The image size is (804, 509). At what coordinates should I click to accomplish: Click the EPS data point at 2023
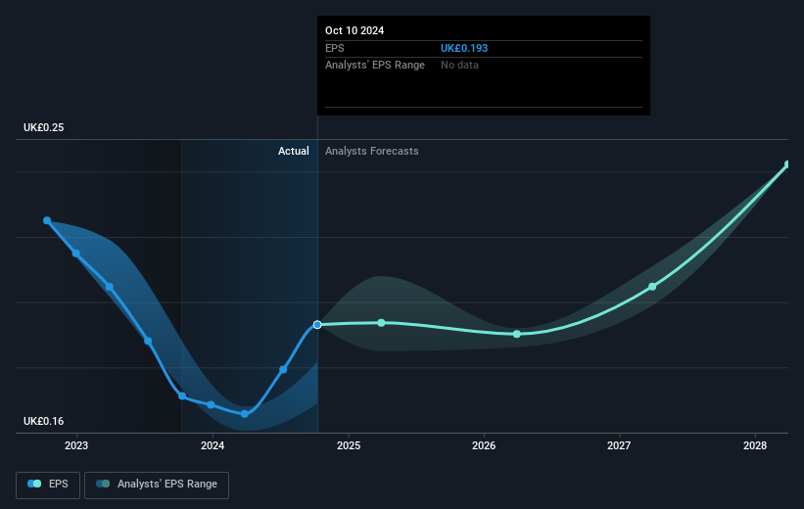click(x=75, y=254)
